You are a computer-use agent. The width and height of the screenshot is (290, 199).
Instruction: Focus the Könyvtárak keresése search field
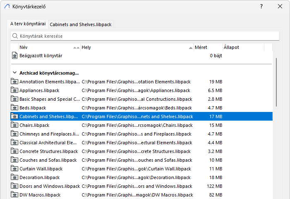pos(145,36)
